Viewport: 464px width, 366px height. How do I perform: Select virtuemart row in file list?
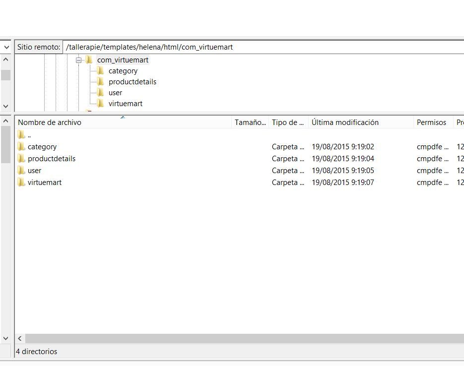[x=239, y=183]
